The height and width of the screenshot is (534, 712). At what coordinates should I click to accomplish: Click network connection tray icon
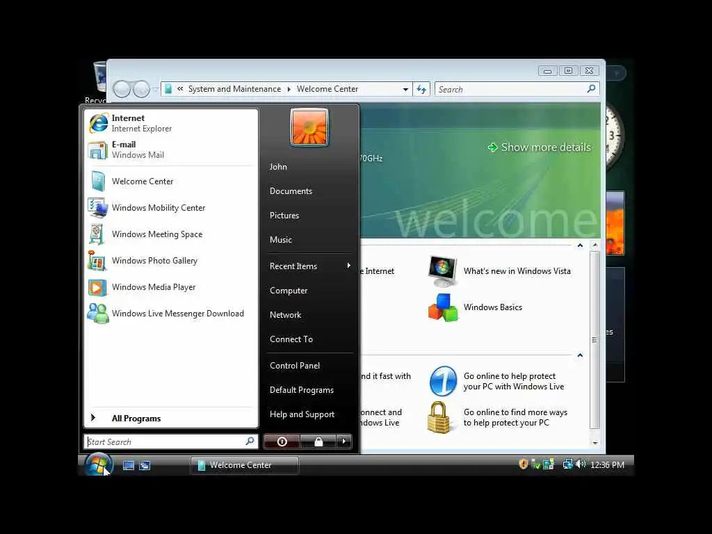[567, 464]
